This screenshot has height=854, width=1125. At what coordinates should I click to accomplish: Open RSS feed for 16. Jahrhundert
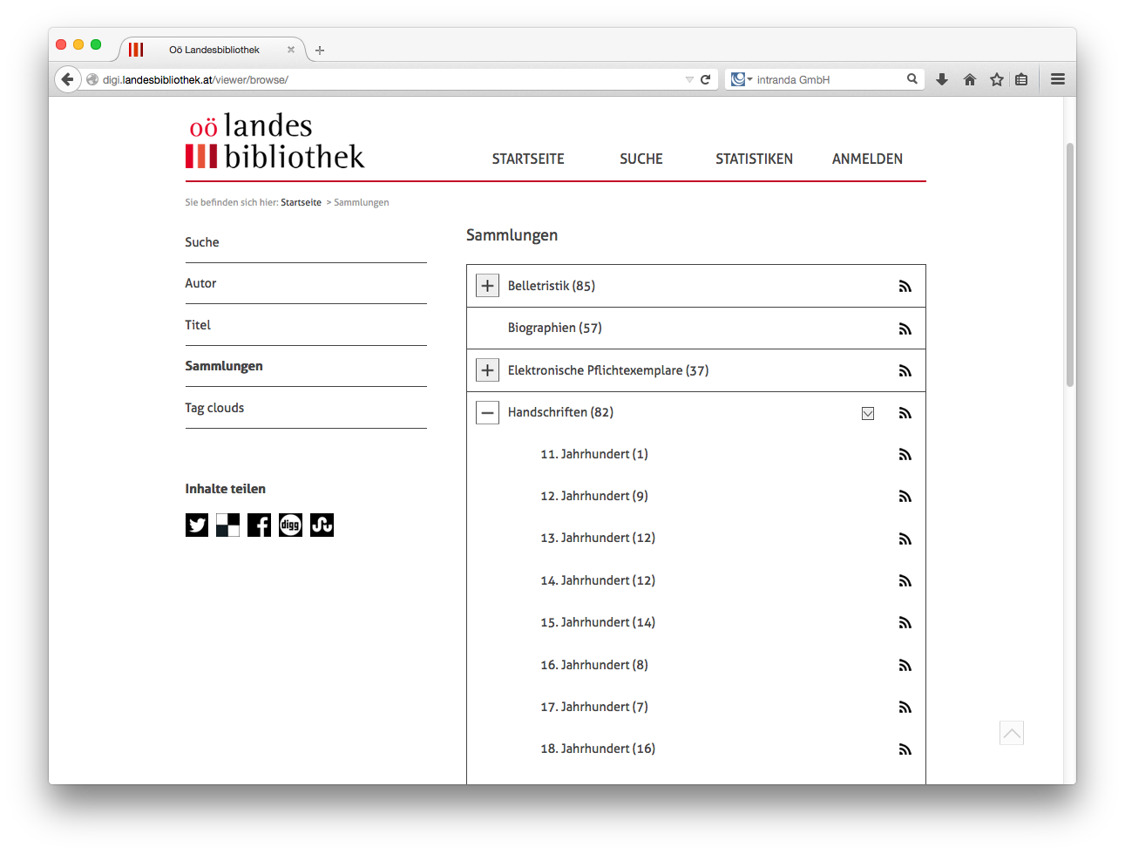point(905,666)
